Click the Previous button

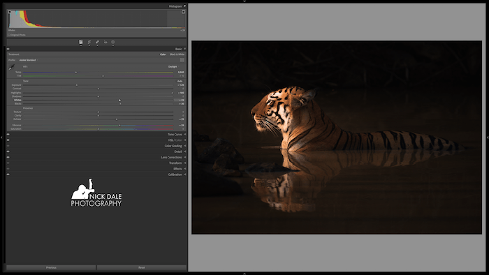coord(51,267)
